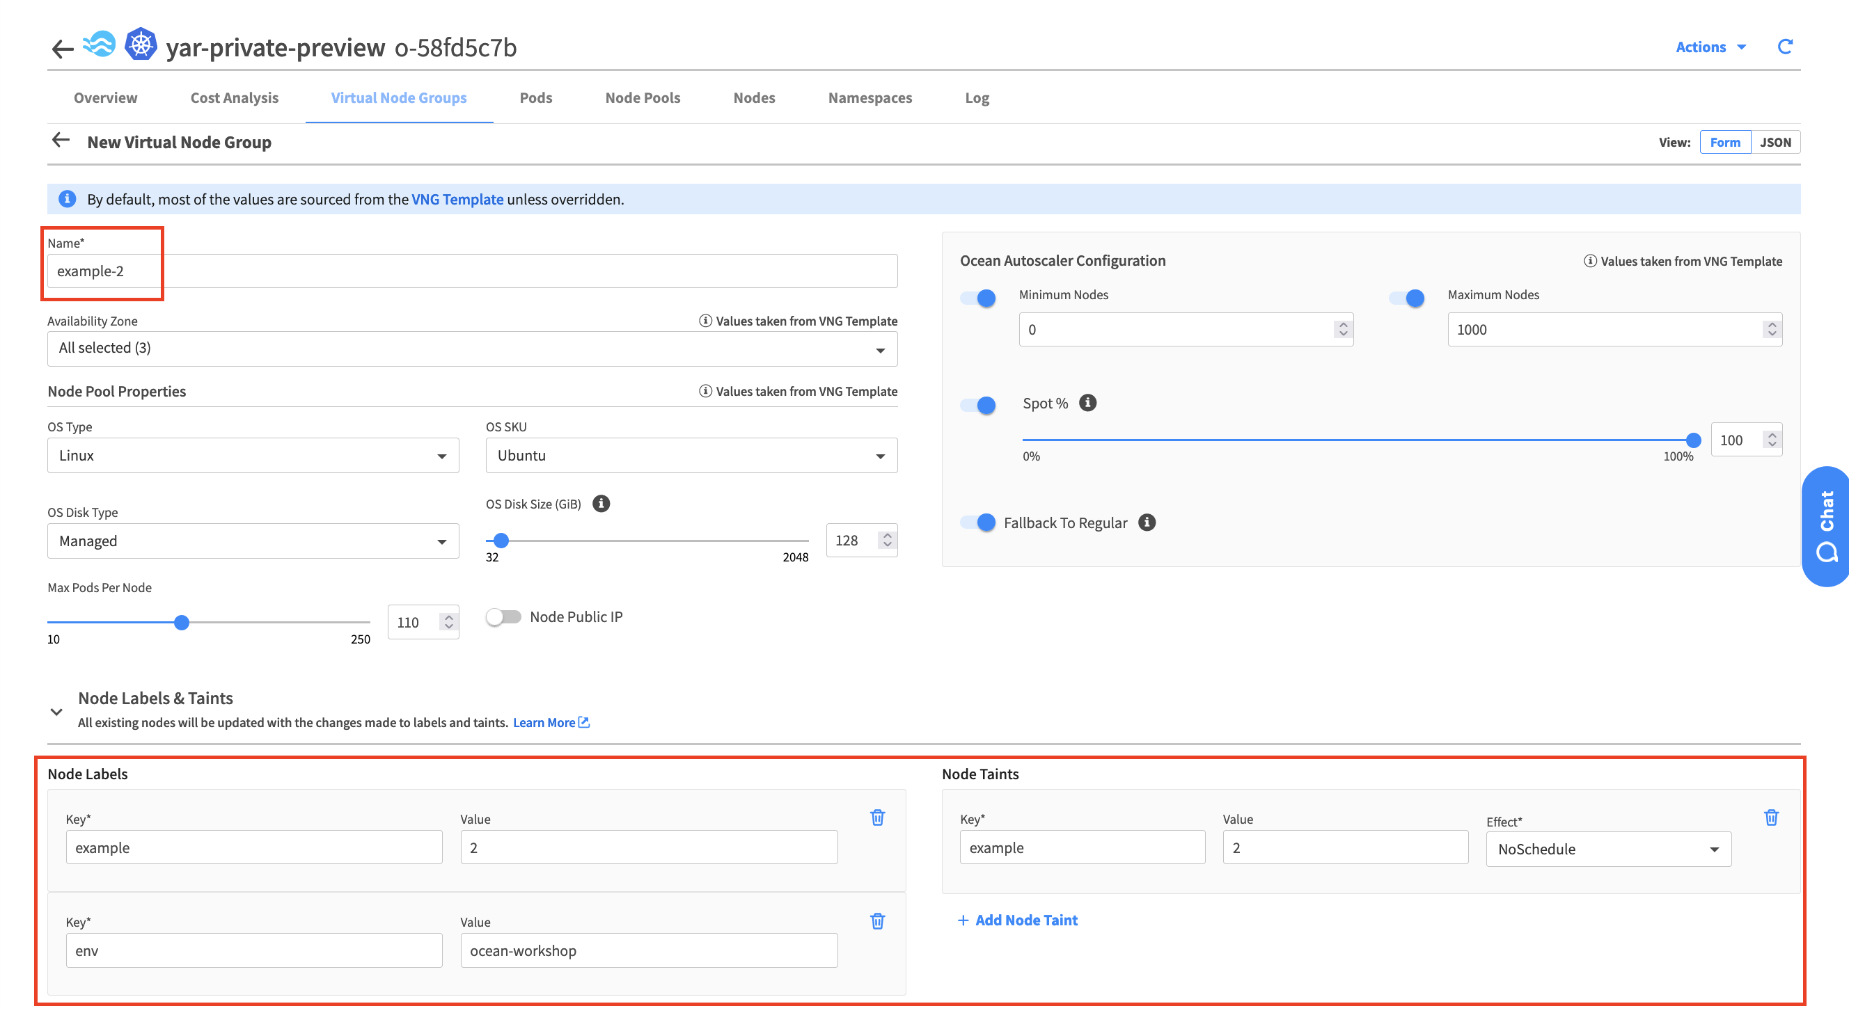Image resolution: width=1849 pixels, height=1013 pixels.
Task: Click the Node Taints Value field '2'
Action: (1345, 847)
